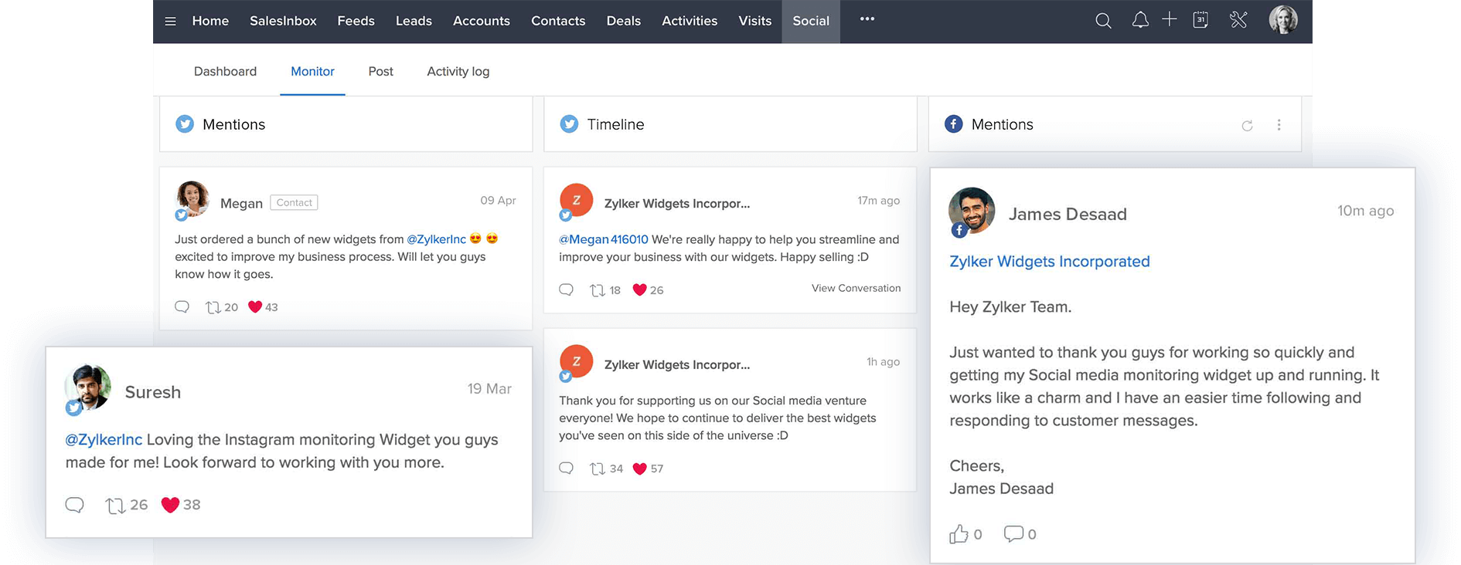Open the @ZylkerInc mention in Suresh's tweet
This screenshot has height=565, width=1461.
pos(104,439)
